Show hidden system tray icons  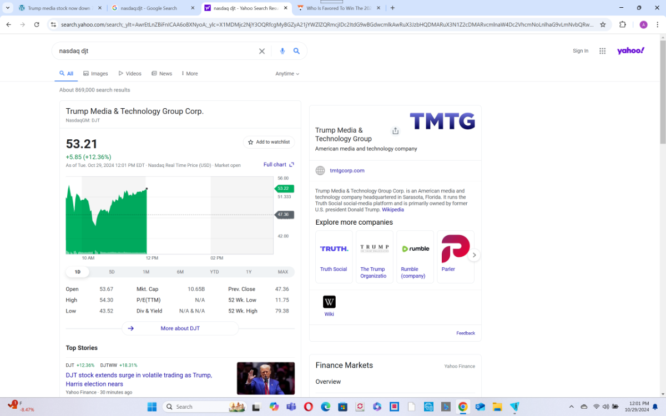[x=573, y=407]
